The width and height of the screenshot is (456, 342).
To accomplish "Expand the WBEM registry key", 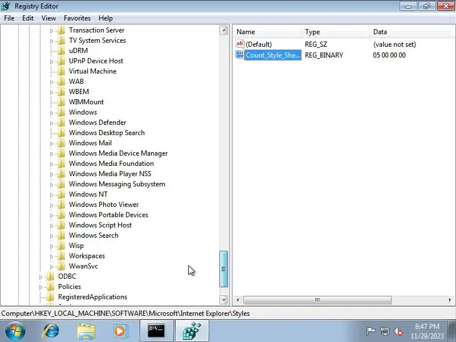I will coord(51,92).
